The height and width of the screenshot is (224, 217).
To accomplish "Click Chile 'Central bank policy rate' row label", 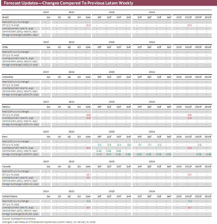I will [x=20, y=61].
